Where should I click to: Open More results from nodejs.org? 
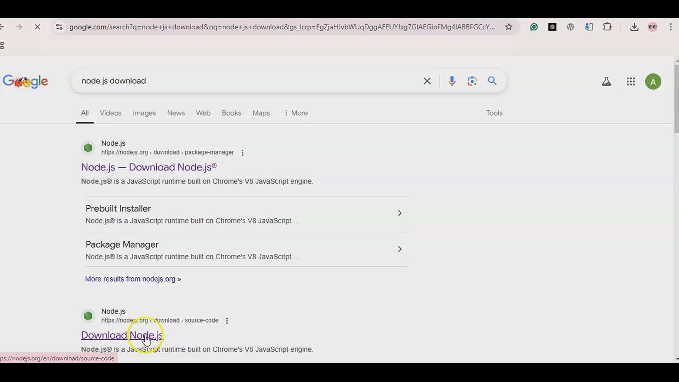(133, 279)
